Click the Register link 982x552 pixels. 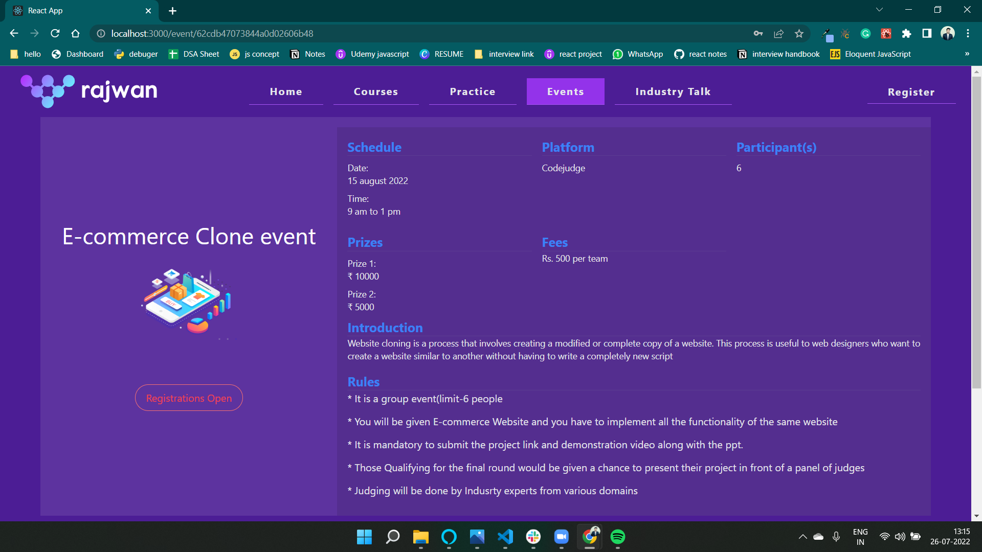point(911,92)
